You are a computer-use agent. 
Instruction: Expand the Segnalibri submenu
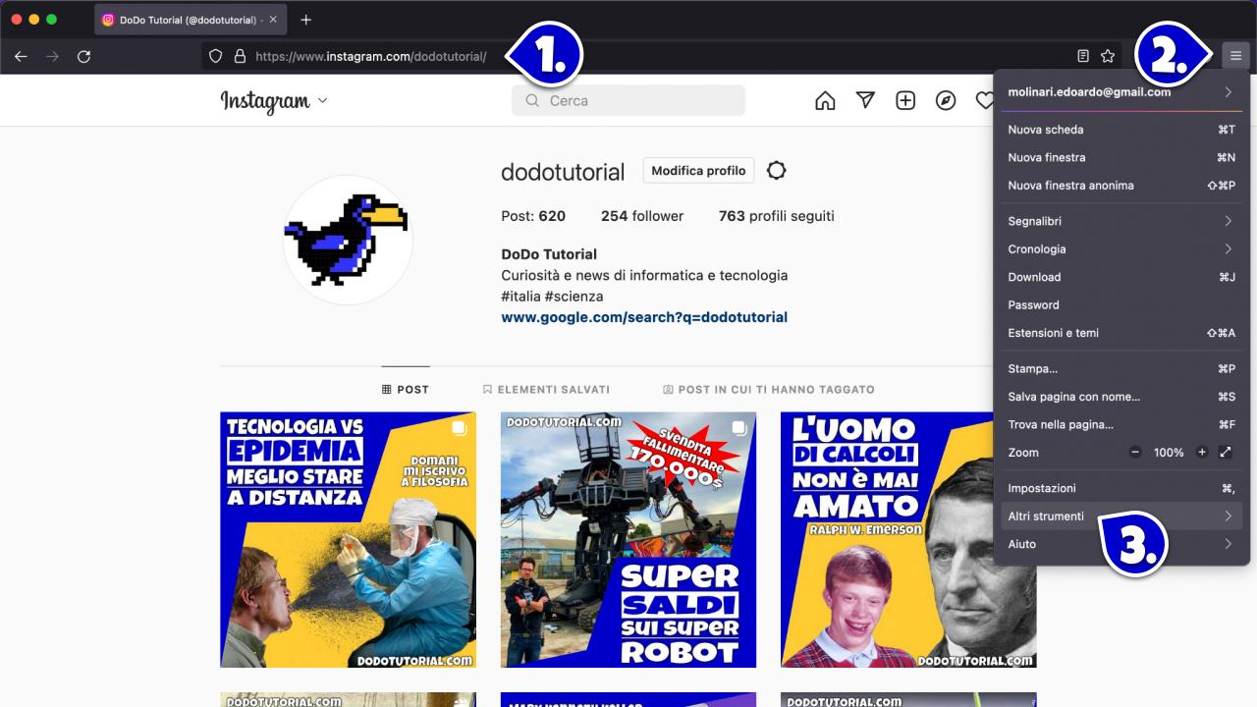(1121, 221)
